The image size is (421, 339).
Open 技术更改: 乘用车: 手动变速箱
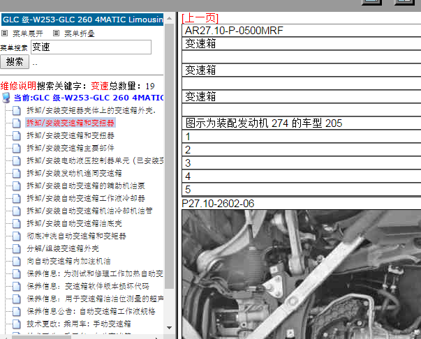(x=79, y=324)
